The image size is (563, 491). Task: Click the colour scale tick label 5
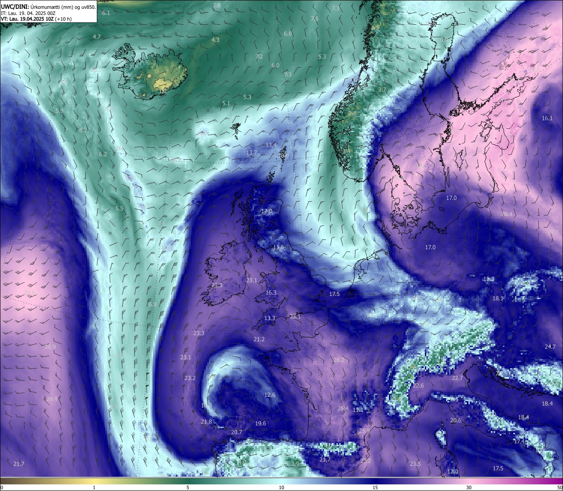pos(188,487)
